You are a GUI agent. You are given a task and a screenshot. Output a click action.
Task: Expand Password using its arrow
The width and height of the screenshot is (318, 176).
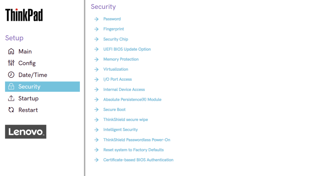[96, 19]
